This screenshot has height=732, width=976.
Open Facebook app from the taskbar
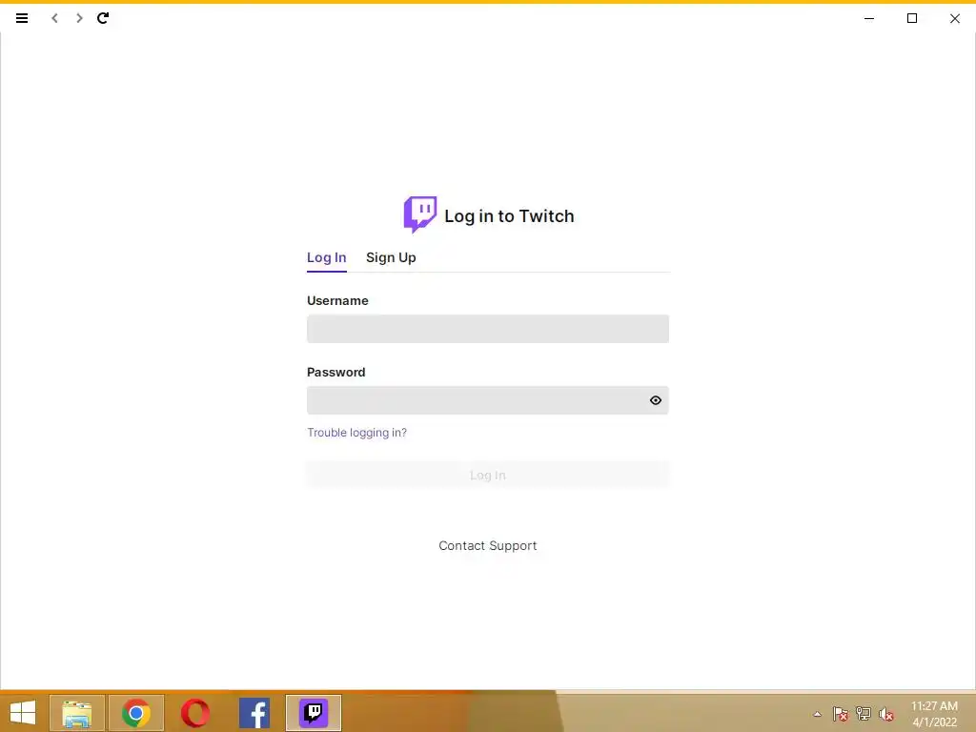click(254, 713)
